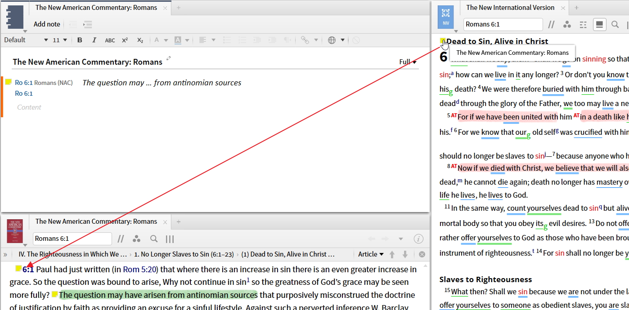Open the Notes panel menu notebook icon
This screenshot has width=629, height=310.
click(15, 17)
